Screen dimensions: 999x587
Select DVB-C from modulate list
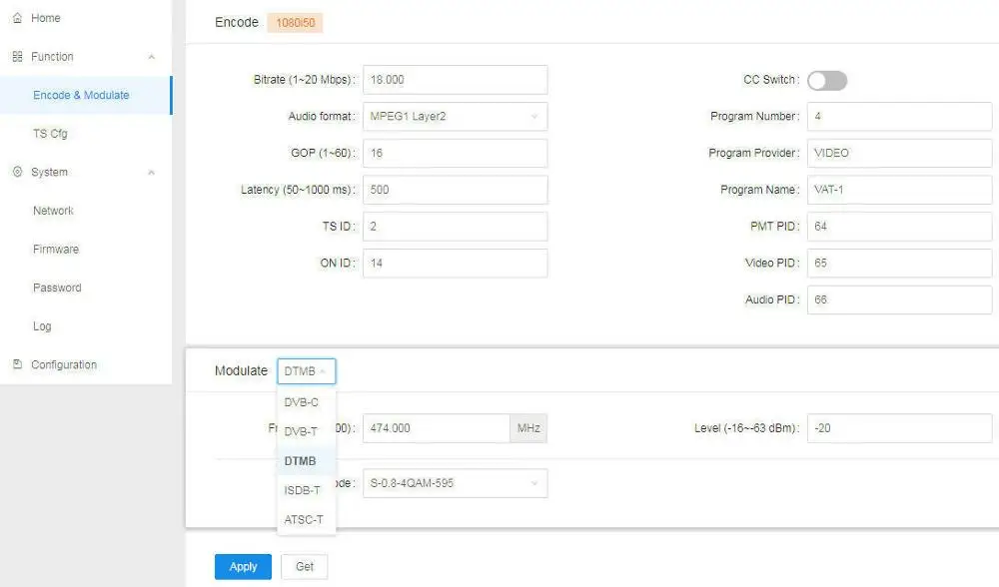[307, 402]
